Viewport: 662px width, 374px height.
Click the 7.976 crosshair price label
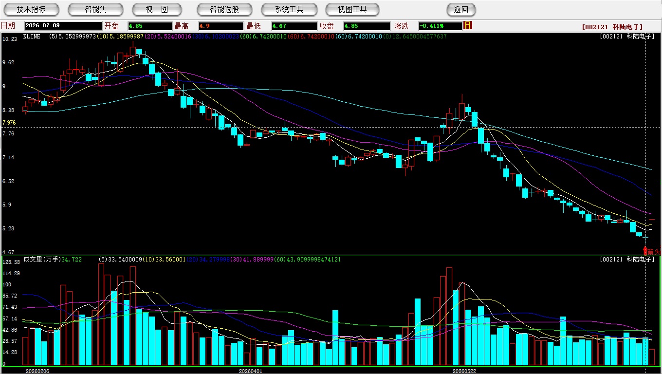[x=10, y=123]
